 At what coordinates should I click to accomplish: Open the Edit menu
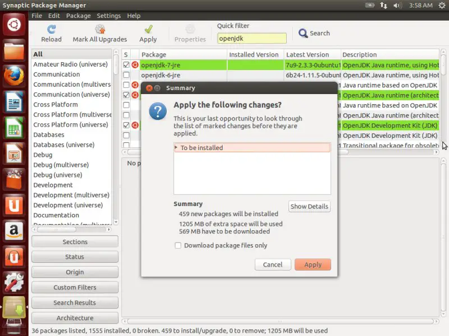pyautogui.click(x=54, y=16)
